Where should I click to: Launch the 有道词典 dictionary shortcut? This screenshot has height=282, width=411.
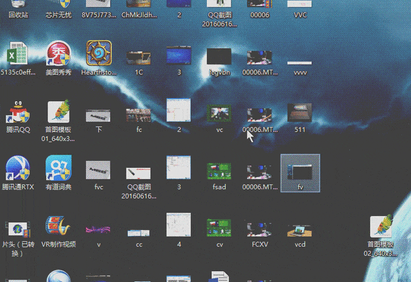coord(58,172)
